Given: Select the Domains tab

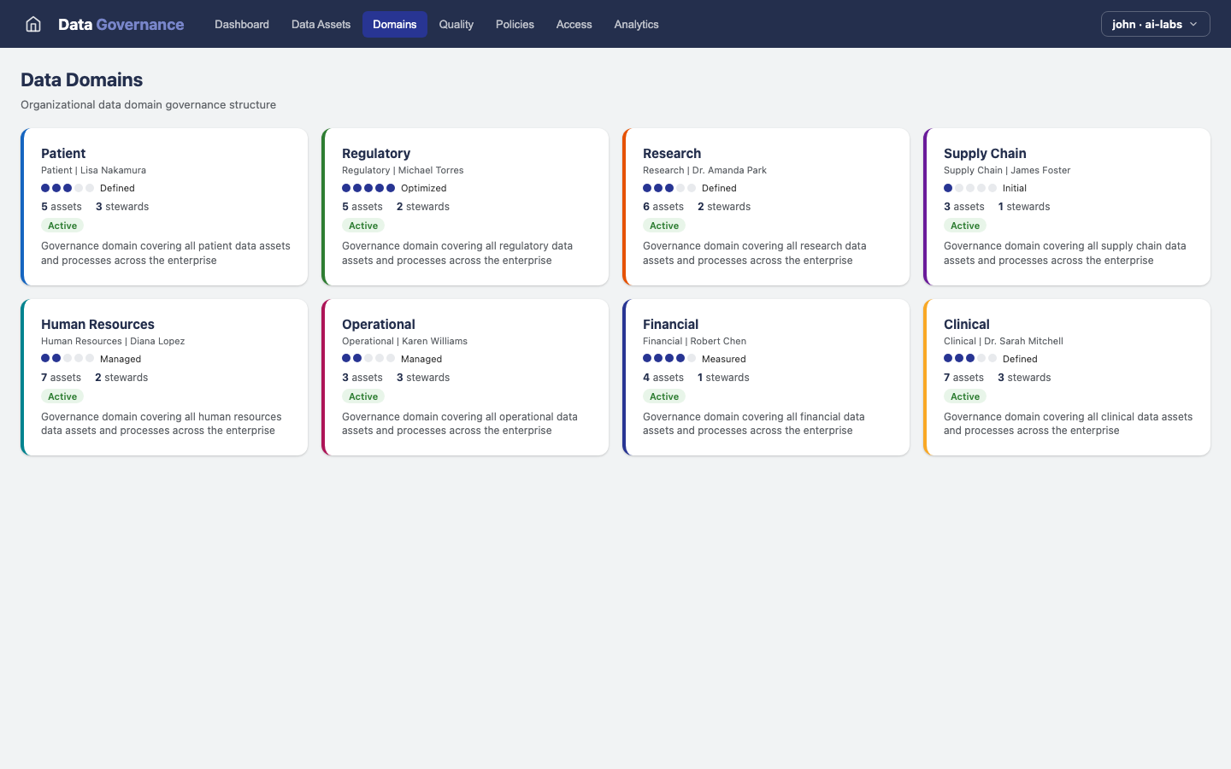Looking at the screenshot, I should click(x=394, y=24).
